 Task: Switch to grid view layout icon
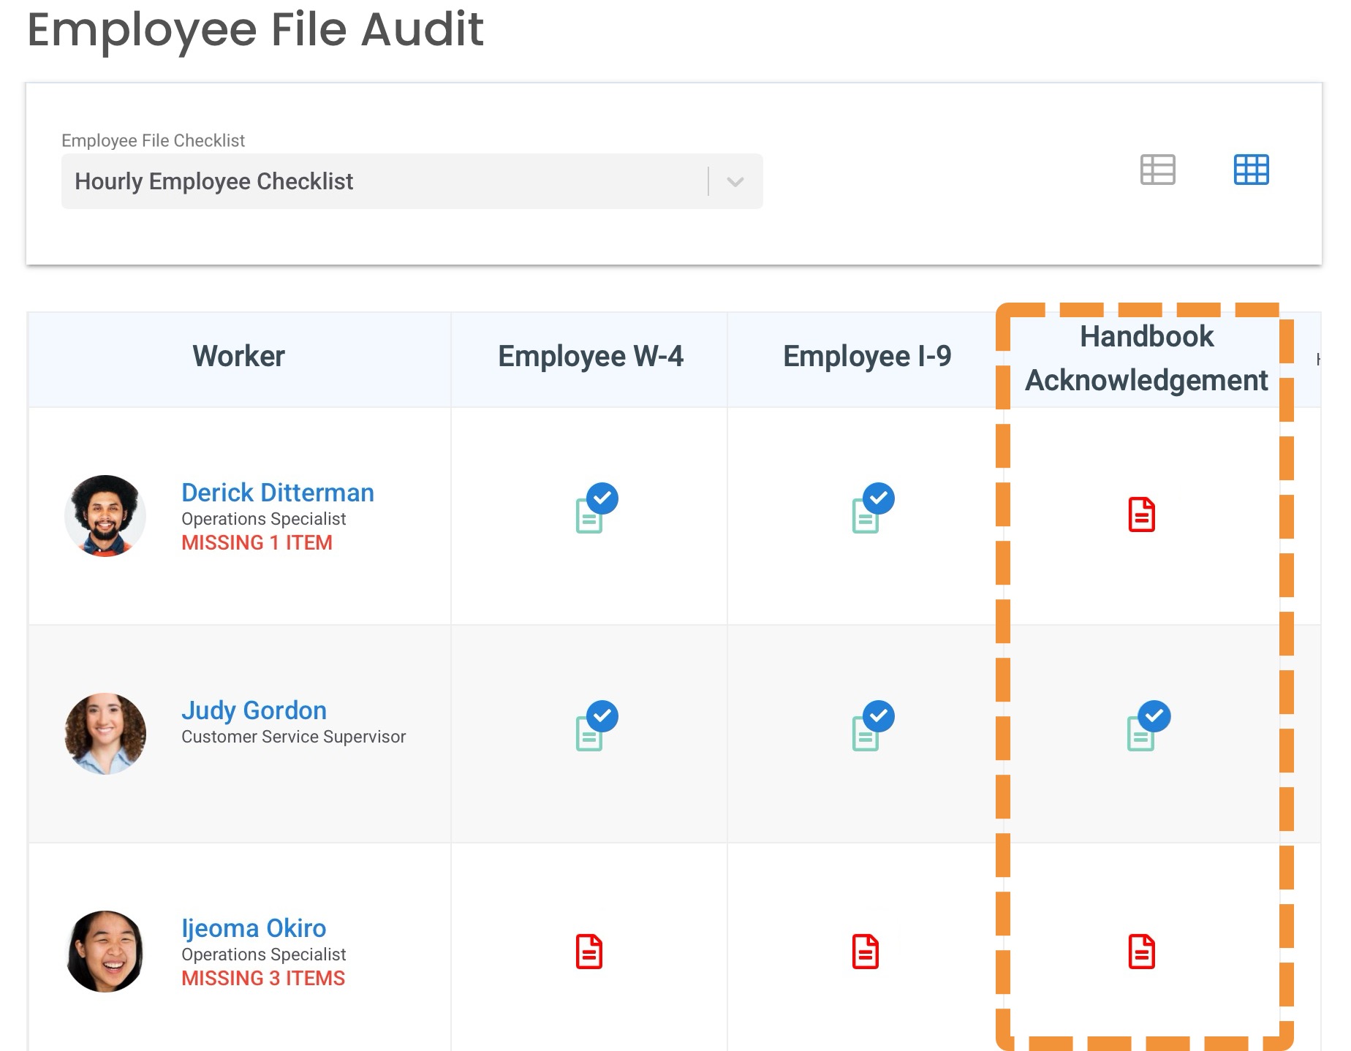click(1251, 170)
